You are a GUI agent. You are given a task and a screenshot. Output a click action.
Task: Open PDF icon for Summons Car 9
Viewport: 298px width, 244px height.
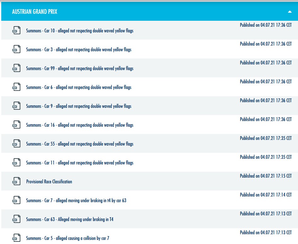click(x=16, y=106)
